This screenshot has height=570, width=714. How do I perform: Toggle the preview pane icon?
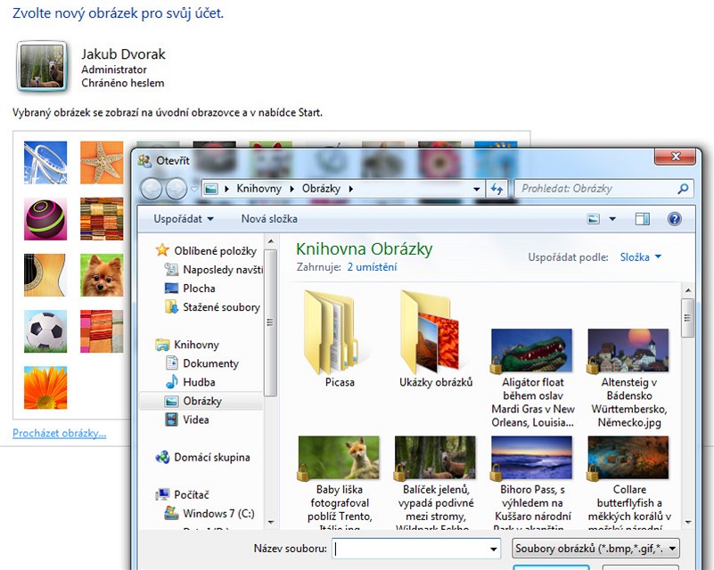642,219
